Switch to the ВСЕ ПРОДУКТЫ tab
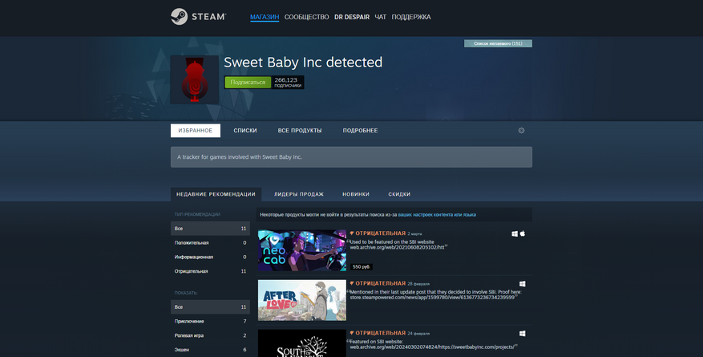 pyautogui.click(x=300, y=131)
